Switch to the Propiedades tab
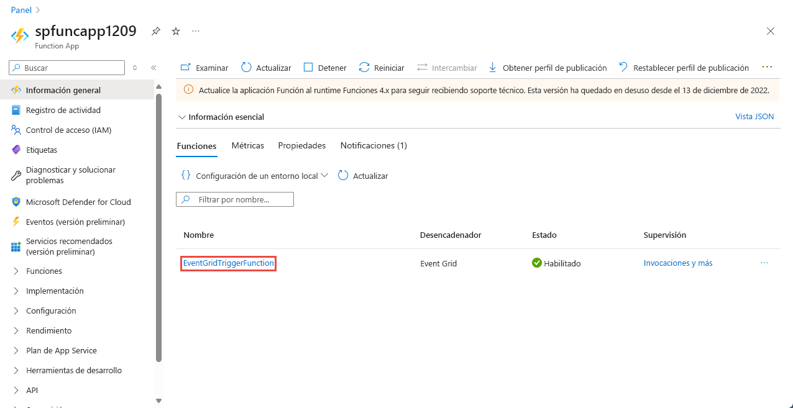The image size is (793, 408). (x=302, y=145)
